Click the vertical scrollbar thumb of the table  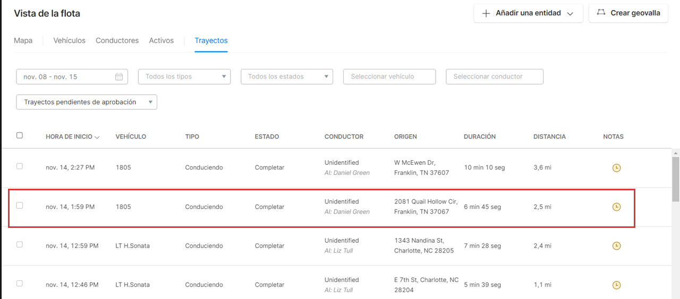click(x=676, y=179)
